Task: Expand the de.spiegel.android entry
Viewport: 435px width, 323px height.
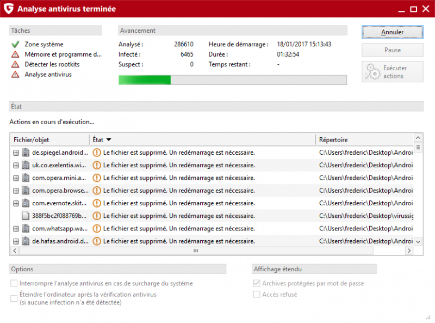Action: (16, 153)
